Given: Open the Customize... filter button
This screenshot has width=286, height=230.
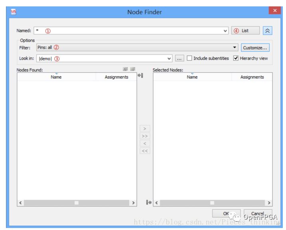Looking at the screenshot, I should (x=255, y=48).
